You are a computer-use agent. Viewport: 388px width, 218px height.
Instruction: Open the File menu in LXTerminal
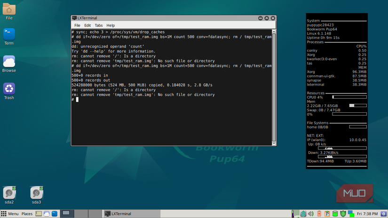click(x=77, y=25)
